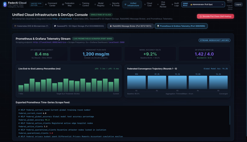Open Cloud Cost page
The width and height of the screenshot is (247, 142).
point(148,4)
